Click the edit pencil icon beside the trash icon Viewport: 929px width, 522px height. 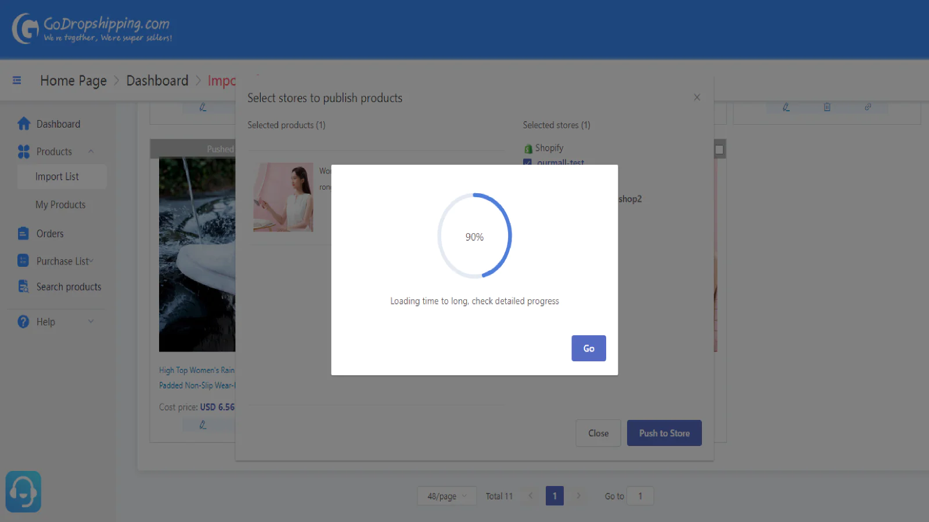coord(786,107)
